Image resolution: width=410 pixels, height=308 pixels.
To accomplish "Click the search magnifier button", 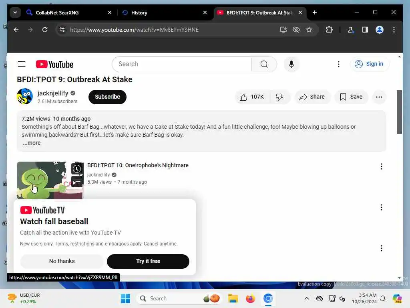I will 264,64.
